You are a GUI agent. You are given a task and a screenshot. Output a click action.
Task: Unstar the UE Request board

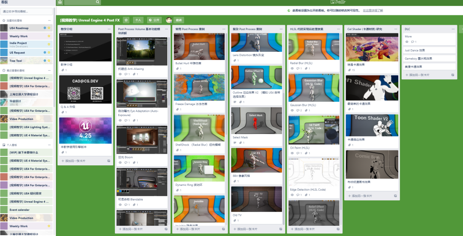tap(49, 52)
